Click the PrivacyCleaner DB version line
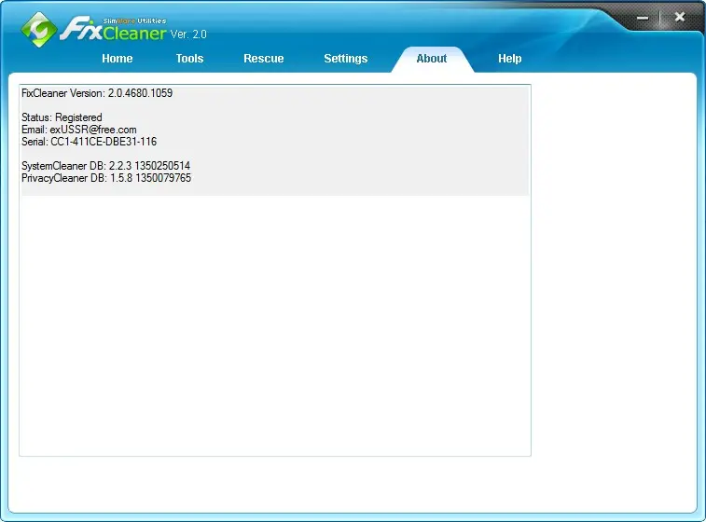Image resolution: width=706 pixels, height=522 pixels. [106, 178]
